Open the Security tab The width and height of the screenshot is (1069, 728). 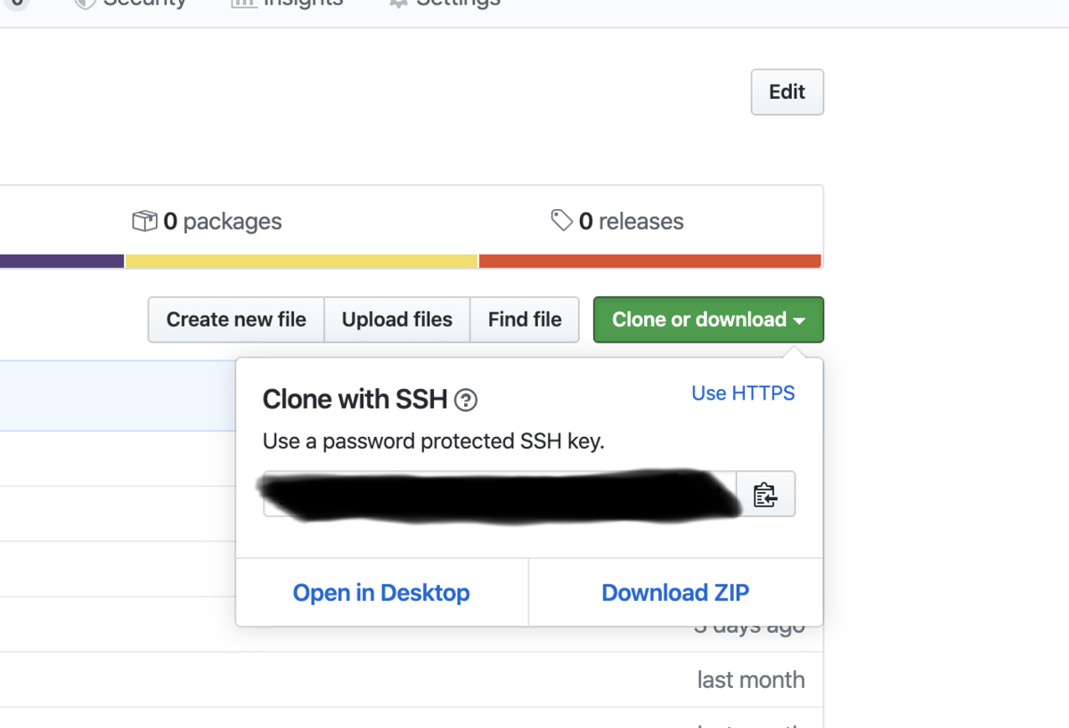click(x=134, y=4)
